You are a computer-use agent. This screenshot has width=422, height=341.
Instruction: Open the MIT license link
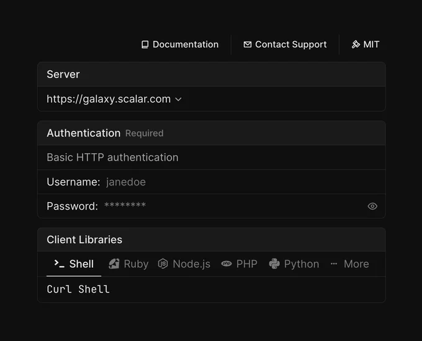click(x=366, y=45)
